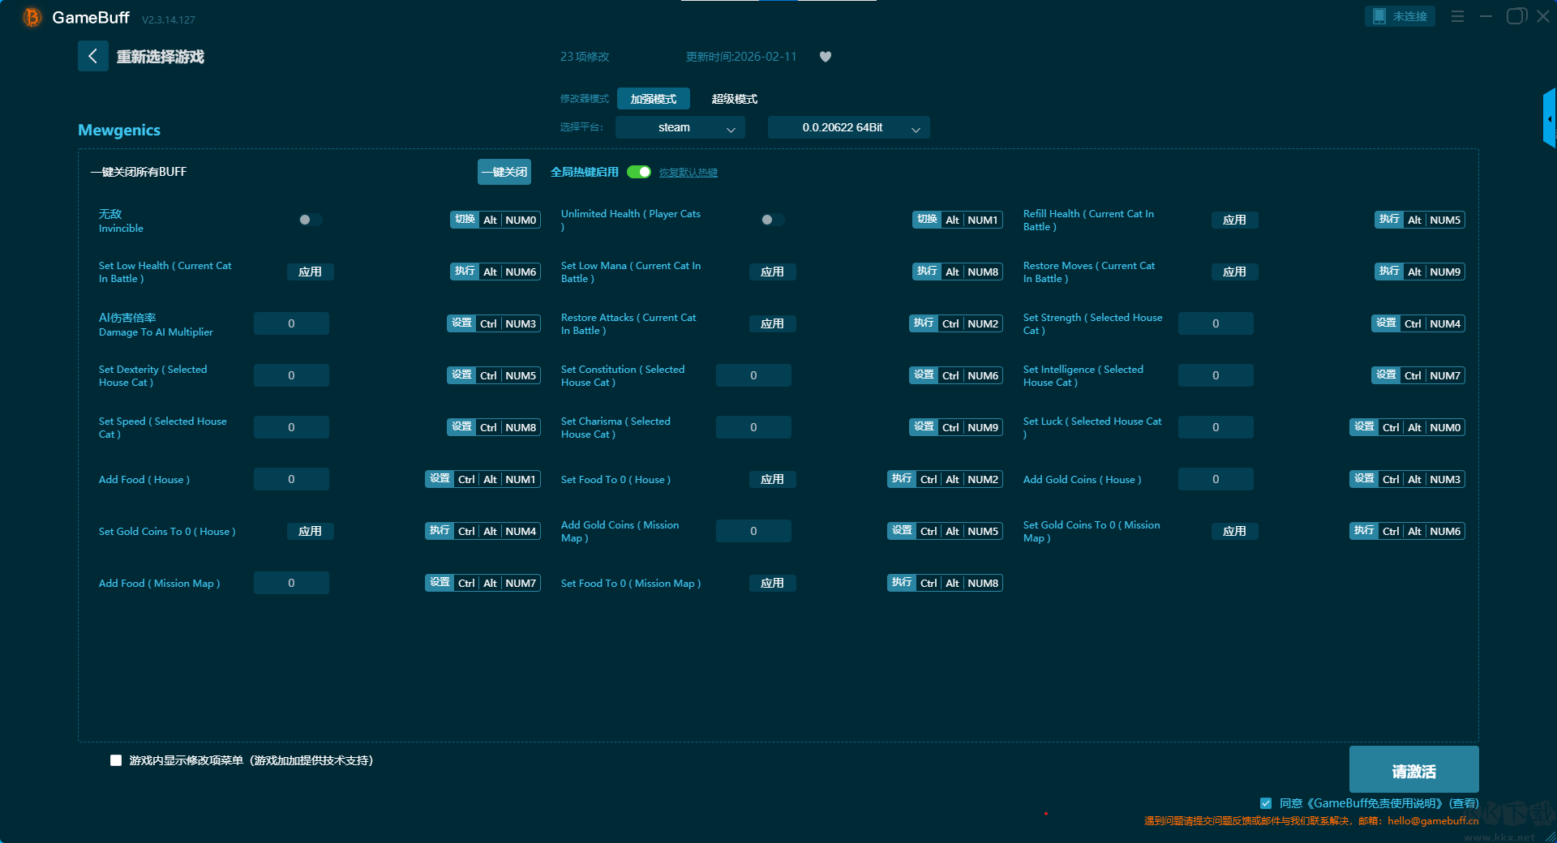Screen dimensions: 1557x843
Task: Apply Refill Health Current Cat In Battle
Action: tap(1234, 220)
